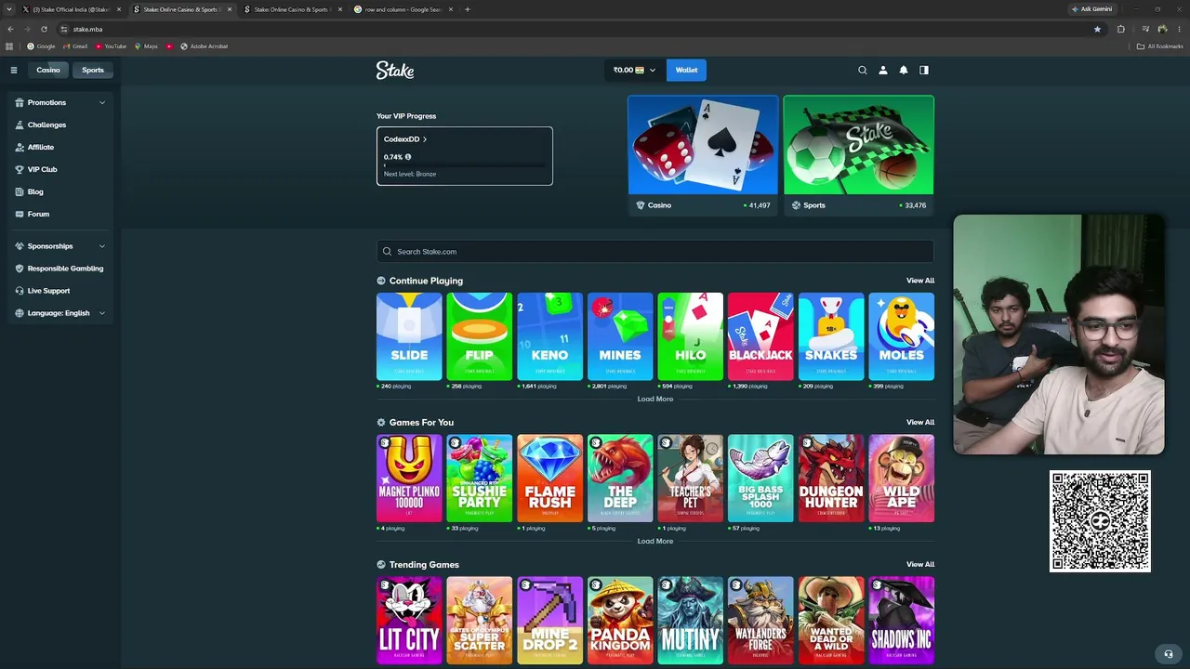Screen dimensions: 1190x669
Task: Switch to the Casino tab
Action: [x=48, y=70]
